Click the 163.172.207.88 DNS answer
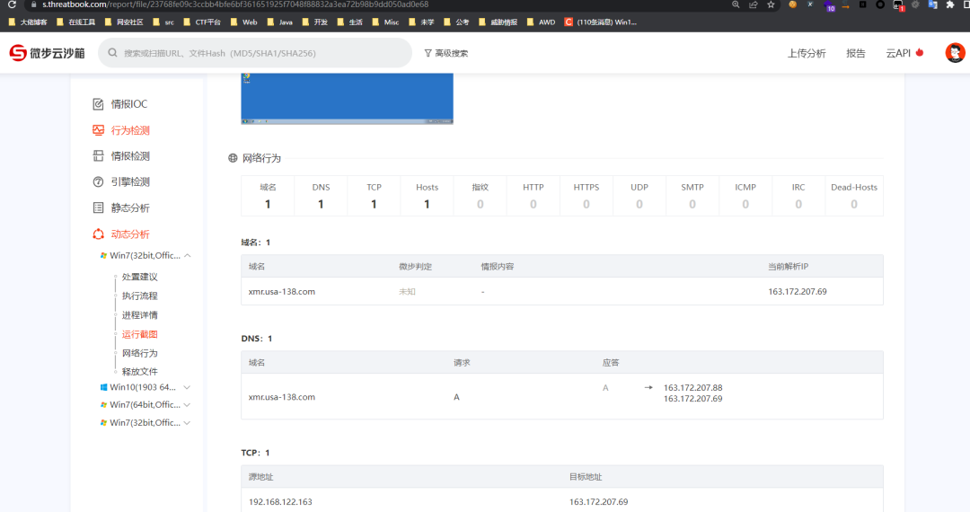Image resolution: width=970 pixels, height=512 pixels. pos(692,388)
